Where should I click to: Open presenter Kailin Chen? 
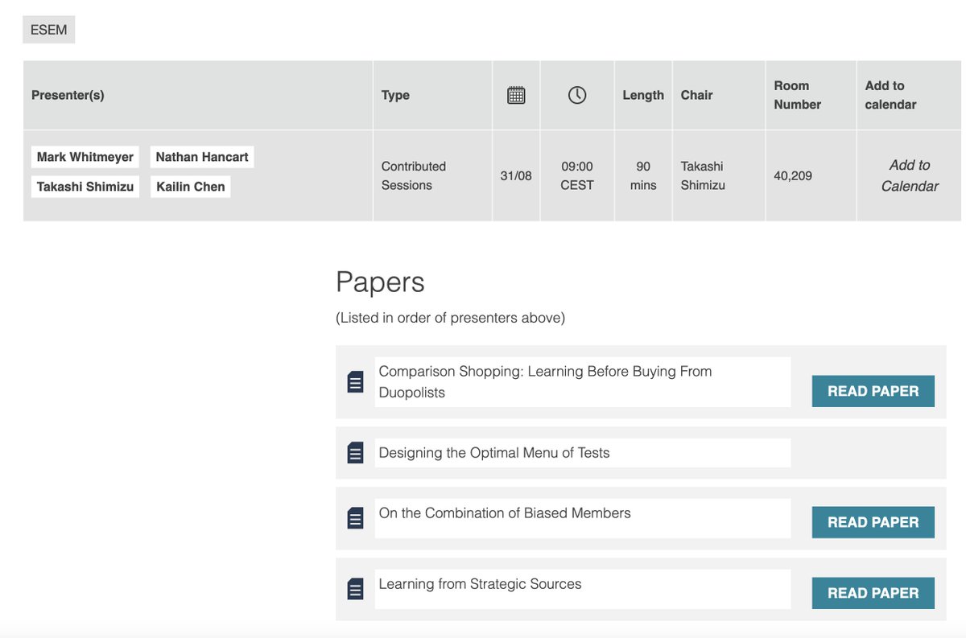191,187
